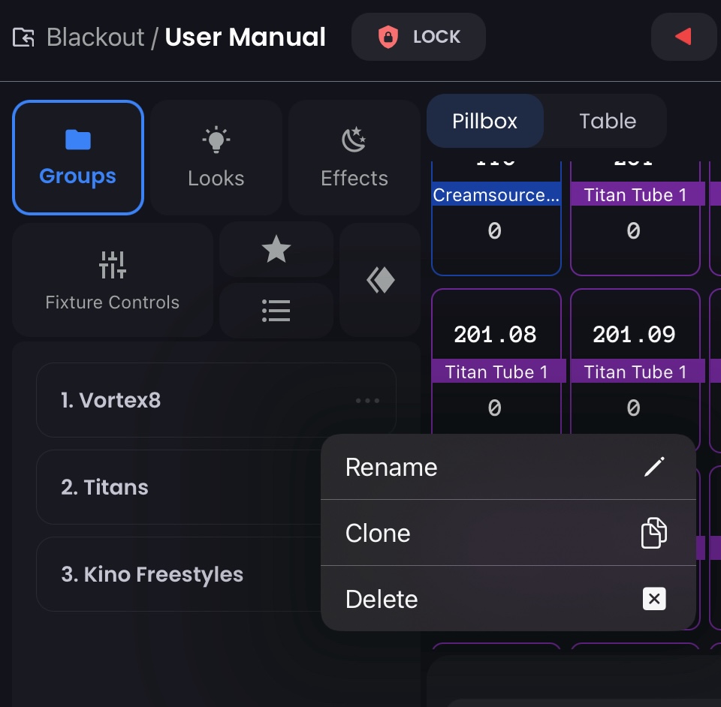Open Fixture Controls sliders icon
Viewport: 721px width, 707px height.
[x=112, y=264]
